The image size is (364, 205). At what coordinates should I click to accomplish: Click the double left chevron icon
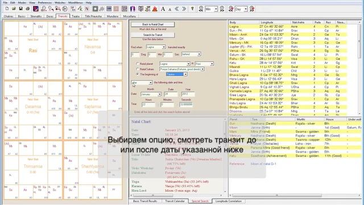pyautogui.click(x=177, y=9)
